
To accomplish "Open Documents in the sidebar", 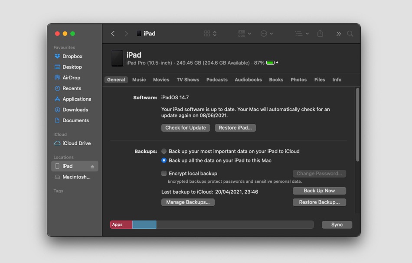I will tap(75, 120).
